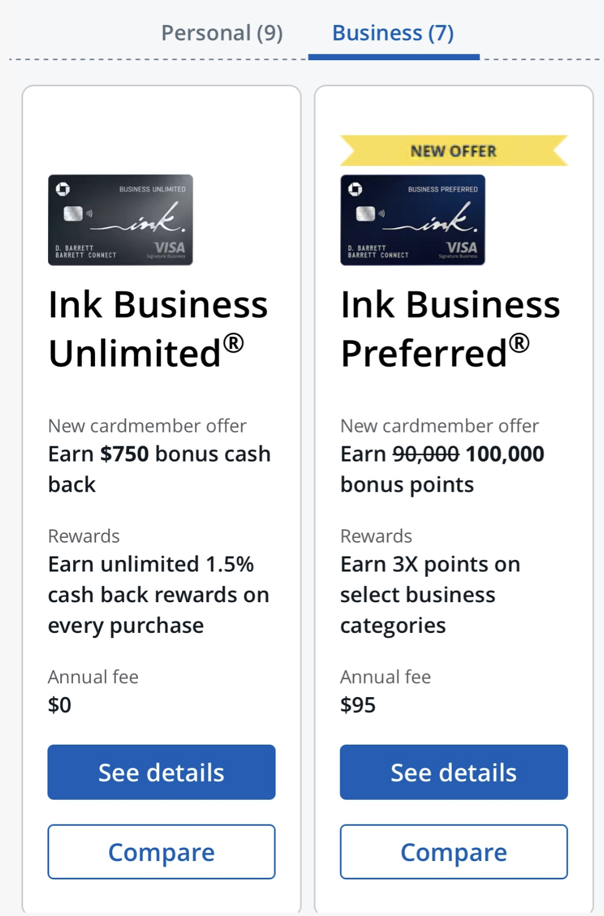Click the Chase logo on Business Preferred card
This screenshot has height=916, width=604.
tap(355, 189)
